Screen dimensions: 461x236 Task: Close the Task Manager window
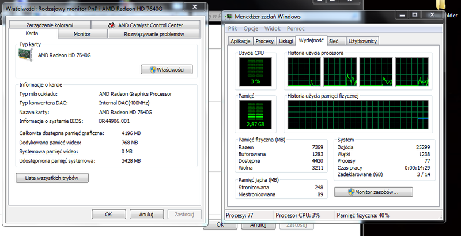[x=432, y=15]
